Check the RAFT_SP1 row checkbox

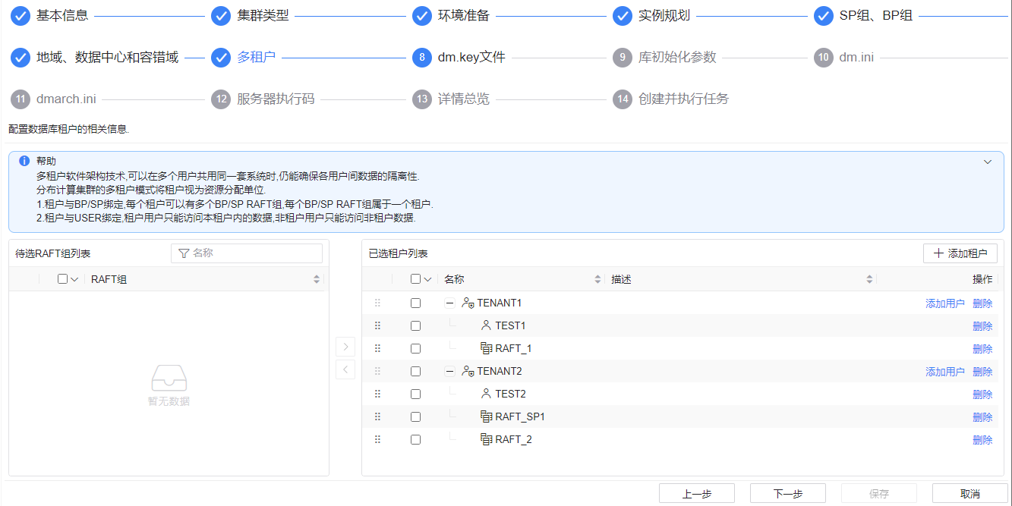415,416
